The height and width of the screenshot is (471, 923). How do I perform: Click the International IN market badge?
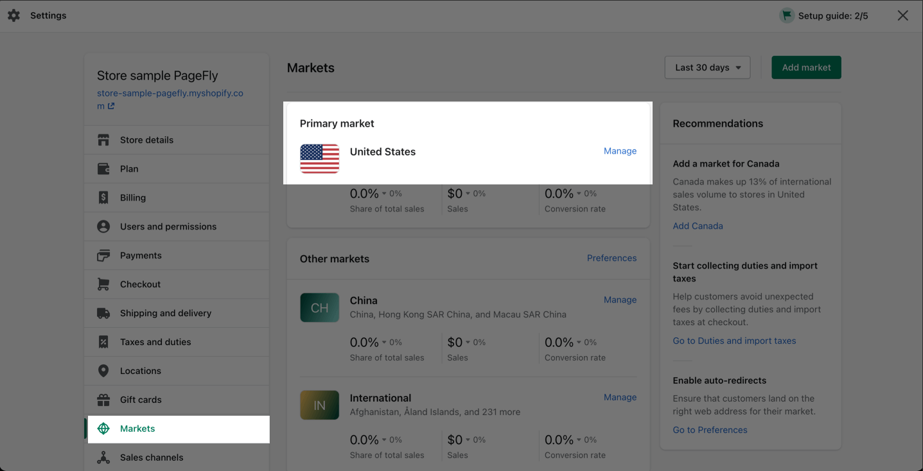319,405
